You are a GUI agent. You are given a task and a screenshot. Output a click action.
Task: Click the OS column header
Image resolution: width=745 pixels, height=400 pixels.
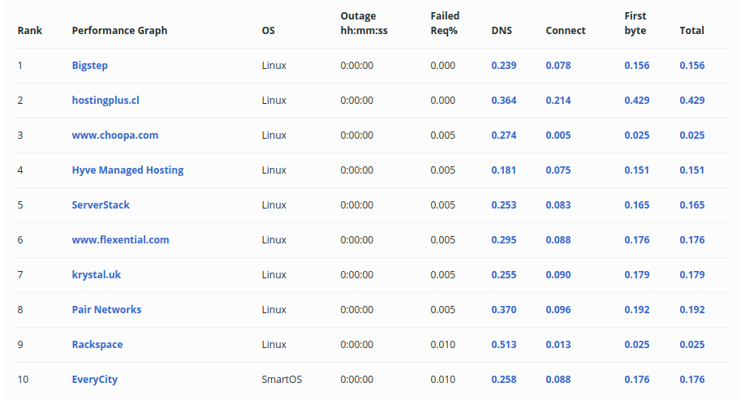tap(268, 30)
